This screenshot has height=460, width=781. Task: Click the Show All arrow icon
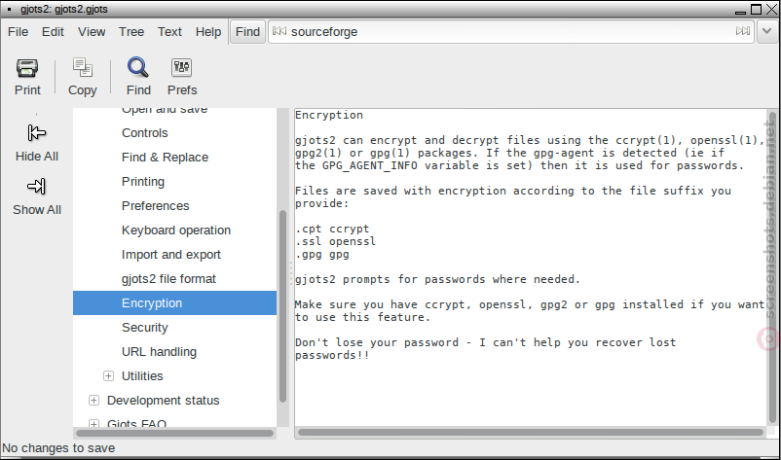36,187
